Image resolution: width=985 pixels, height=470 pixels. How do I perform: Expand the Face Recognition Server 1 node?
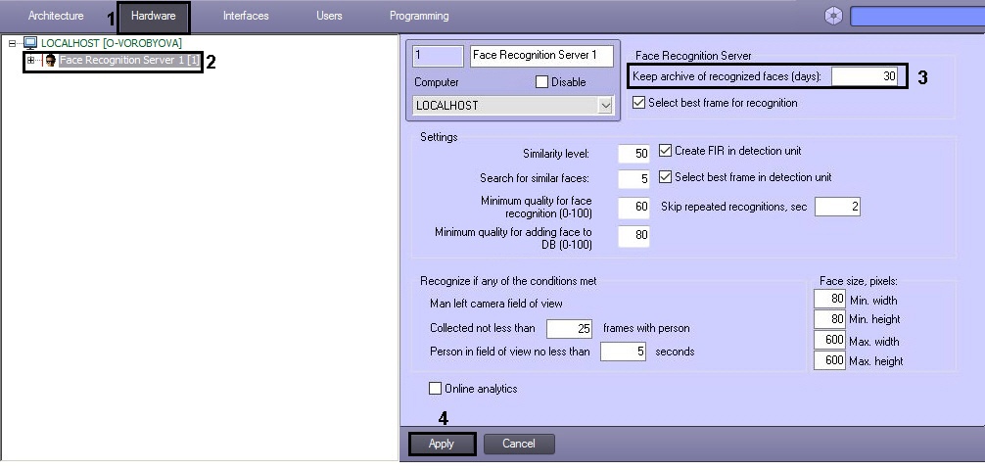tap(30, 61)
